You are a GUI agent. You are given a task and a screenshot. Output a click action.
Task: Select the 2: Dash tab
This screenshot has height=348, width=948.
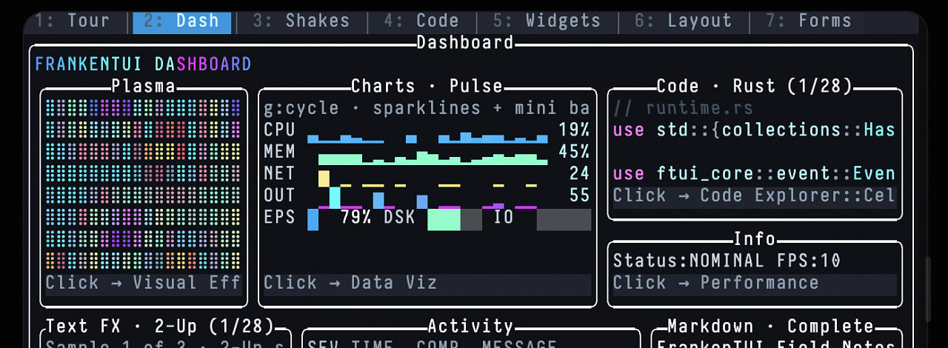[x=181, y=21]
